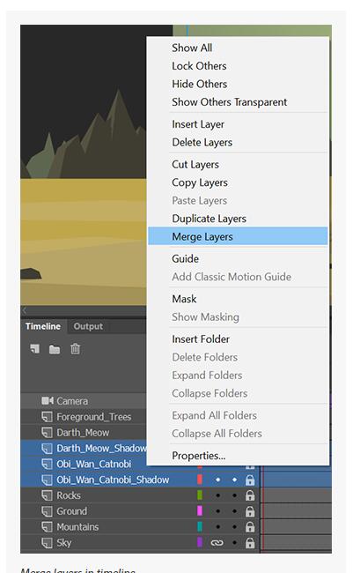Click the New Folder icon in timeline
The image size is (353, 573).
point(55,349)
